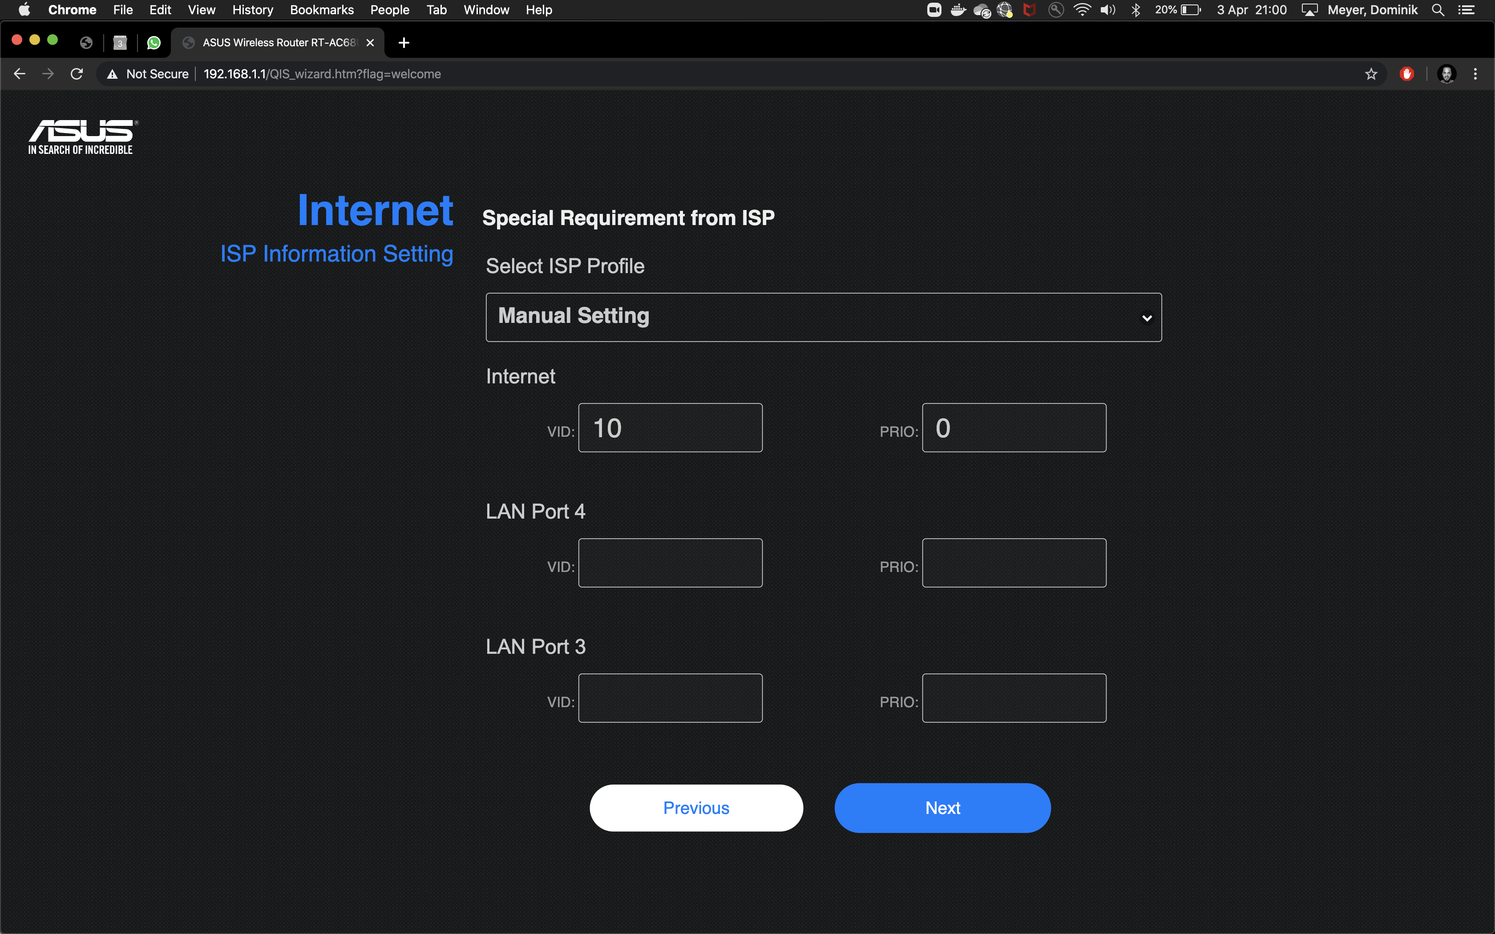
Task: Open Spotlight search in the menu bar
Action: pos(1438,10)
